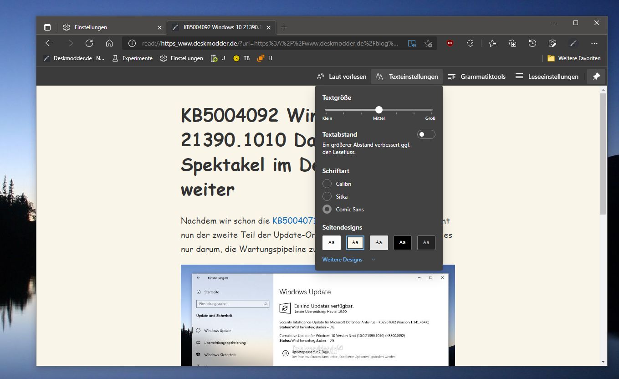619x379 pixels.
Task: Open the H bookmark
Action: point(265,58)
